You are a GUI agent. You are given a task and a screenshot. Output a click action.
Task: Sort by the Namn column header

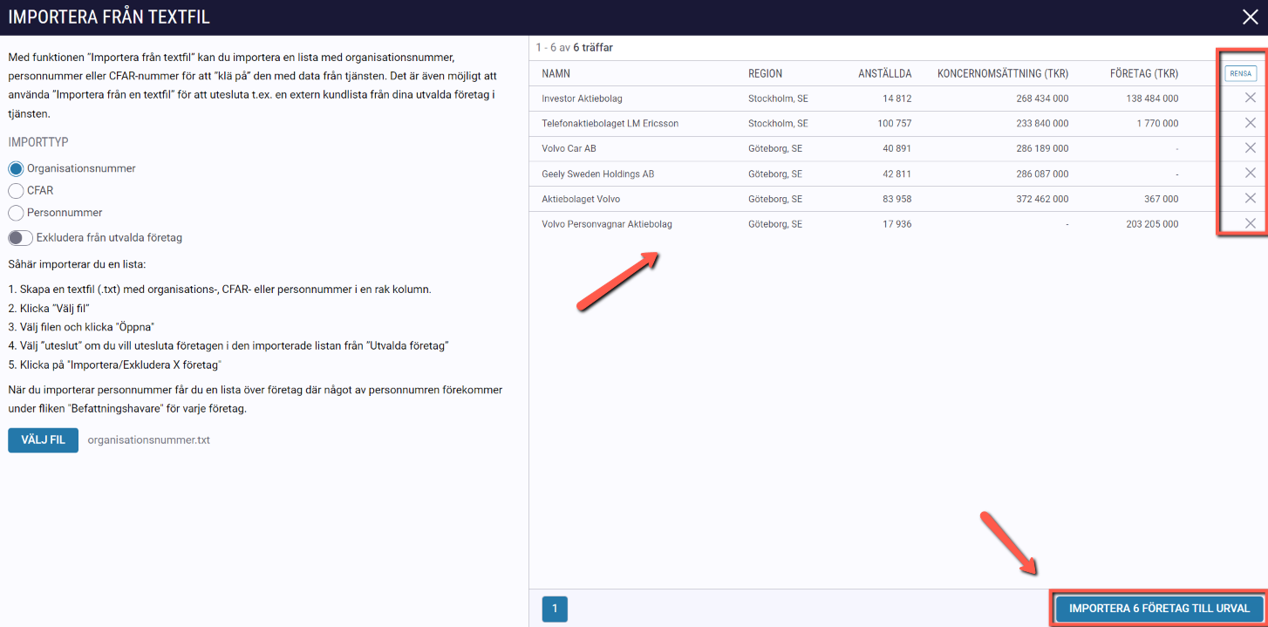(556, 73)
